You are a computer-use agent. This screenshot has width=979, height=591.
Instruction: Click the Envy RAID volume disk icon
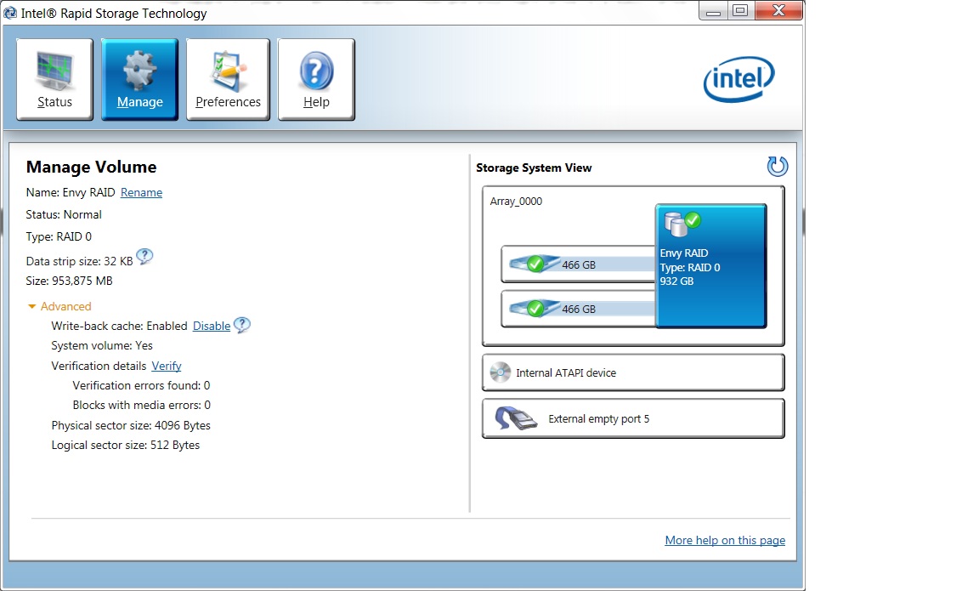click(682, 224)
